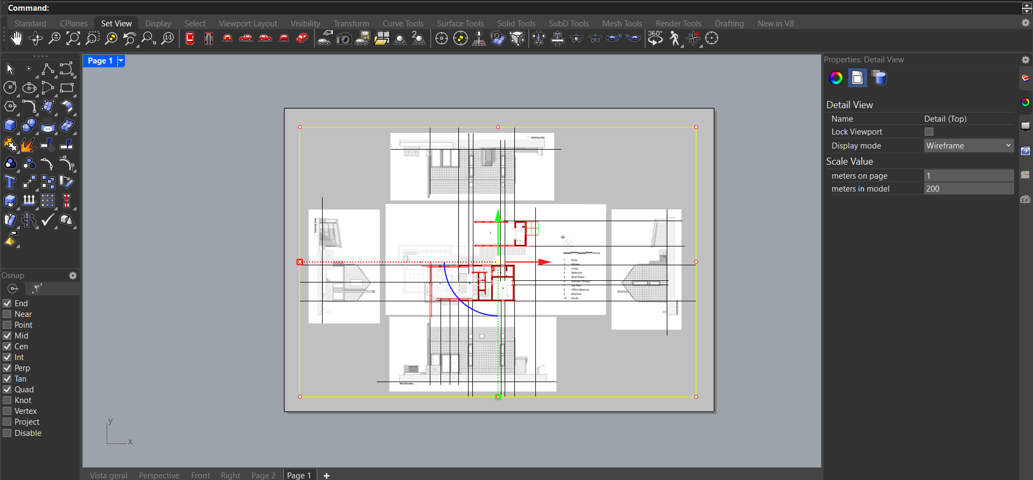
Task: Click the 360 rotate view icon
Action: 655,38
